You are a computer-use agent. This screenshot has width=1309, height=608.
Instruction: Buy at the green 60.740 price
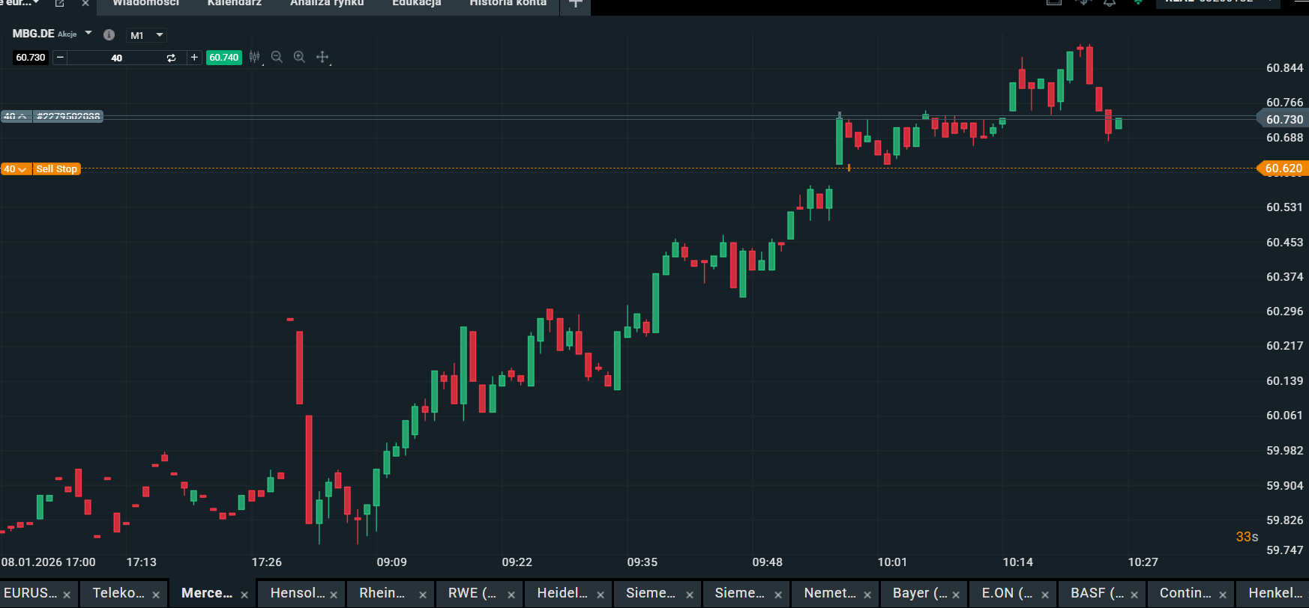coord(223,58)
